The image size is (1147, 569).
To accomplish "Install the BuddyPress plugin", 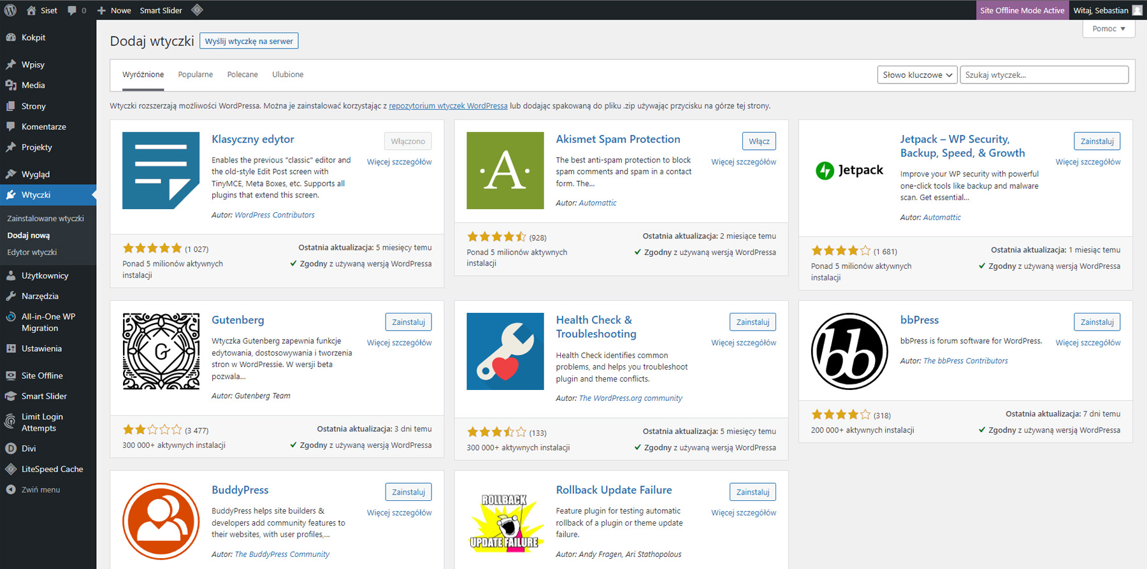I will pyautogui.click(x=408, y=492).
